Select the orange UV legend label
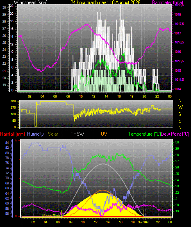This screenshot has height=227, width=191. tap(104, 134)
